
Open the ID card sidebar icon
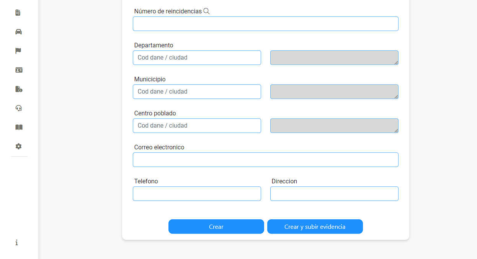point(19,70)
